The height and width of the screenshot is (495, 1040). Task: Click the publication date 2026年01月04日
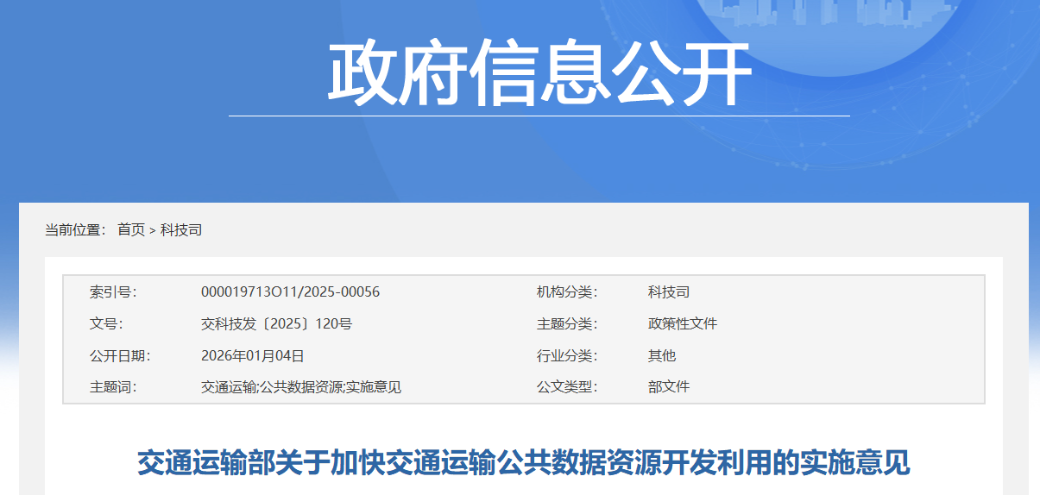click(252, 355)
